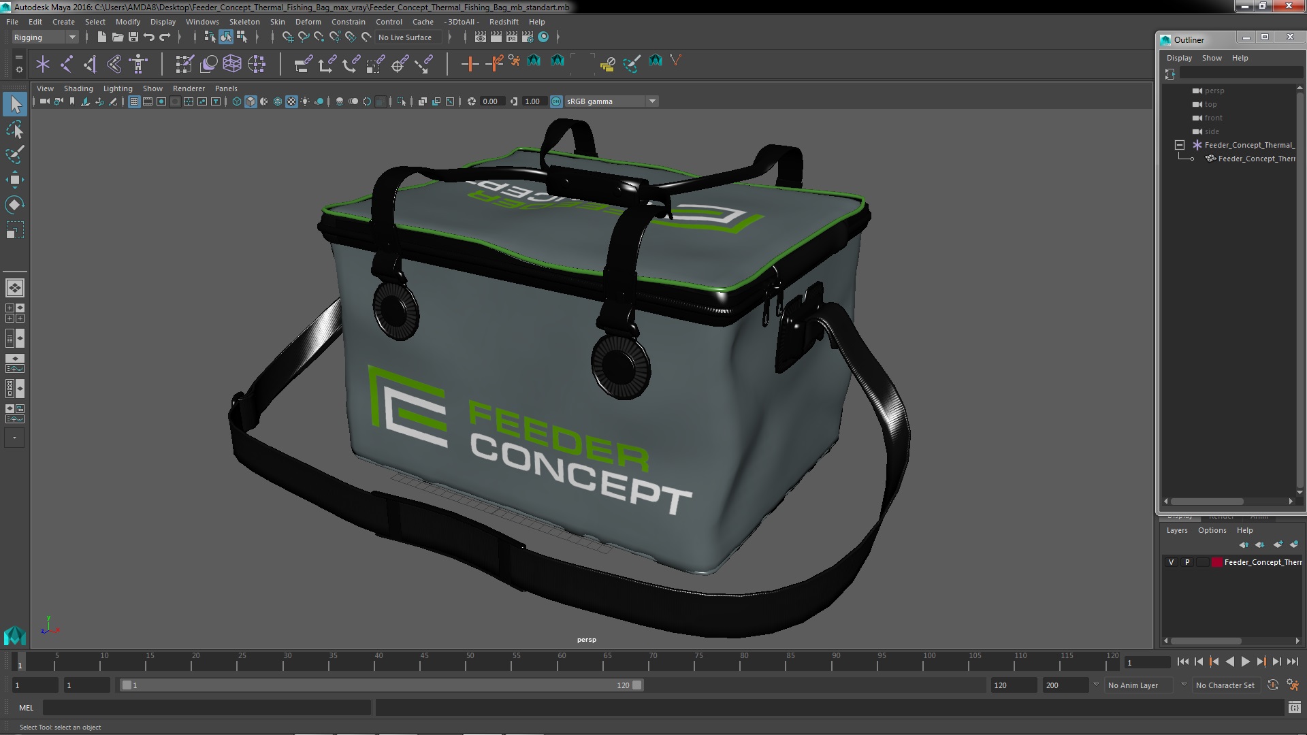Open the File menu
The height and width of the screenshot is (735, 1307).
coord(12,22)
